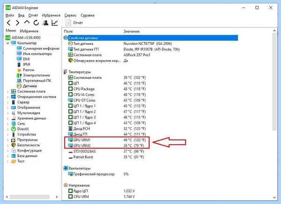Expand the Отображение tree node
281x204 pixels.
[x=7, y=108]
